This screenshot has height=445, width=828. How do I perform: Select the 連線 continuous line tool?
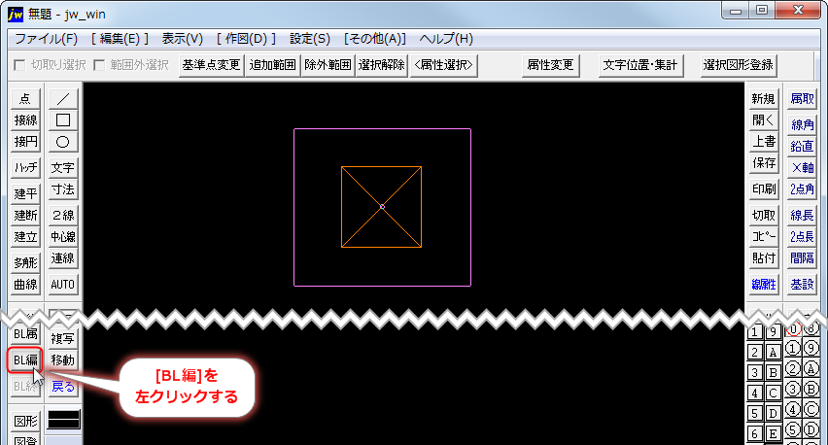click(63, 258)
